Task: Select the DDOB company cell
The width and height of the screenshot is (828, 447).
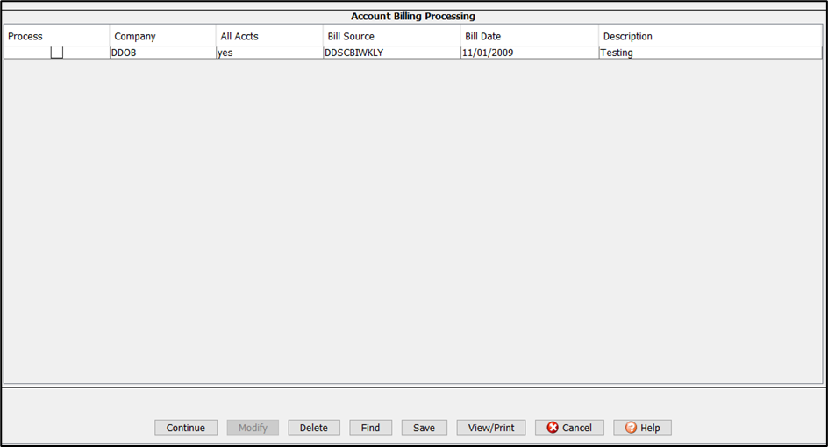Action: click(x=125, y=53)
